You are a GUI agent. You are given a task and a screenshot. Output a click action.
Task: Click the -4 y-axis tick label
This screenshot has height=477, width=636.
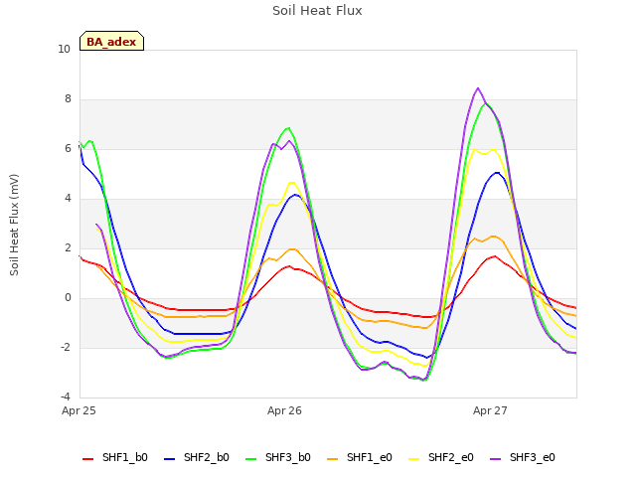tap(66, 397)
